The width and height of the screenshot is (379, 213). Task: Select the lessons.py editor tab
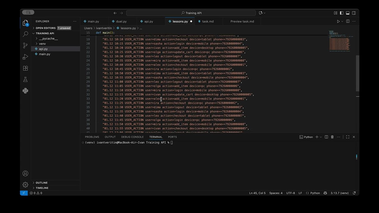(180, 21)
